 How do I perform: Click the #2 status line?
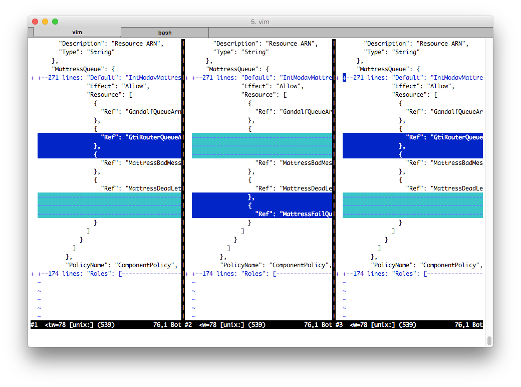tap(258, 325)
